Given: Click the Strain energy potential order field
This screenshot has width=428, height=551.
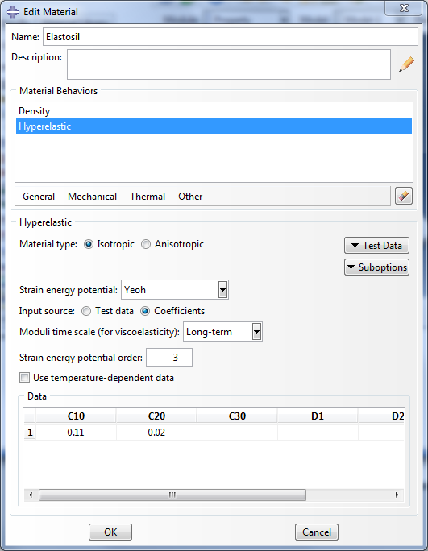Looking at the screenshot, I should (169, 358).
